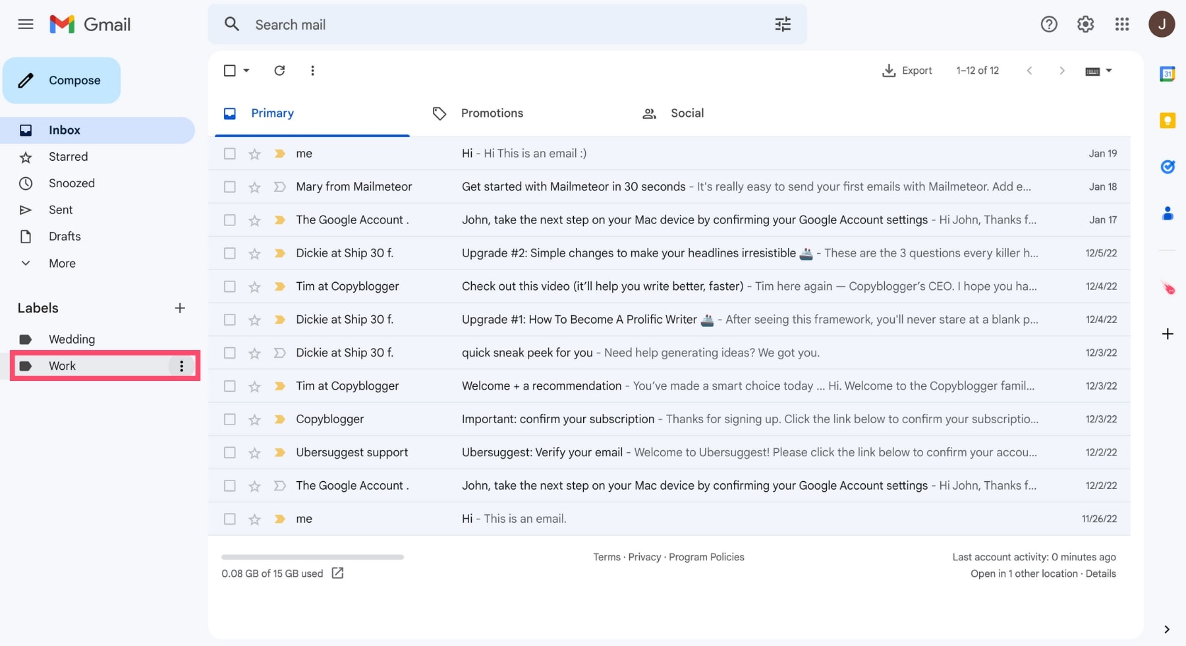Image resolution: width=1186 pixels, height=646 pixels.
Task: Compose a new email
Action: coord(62,80)
